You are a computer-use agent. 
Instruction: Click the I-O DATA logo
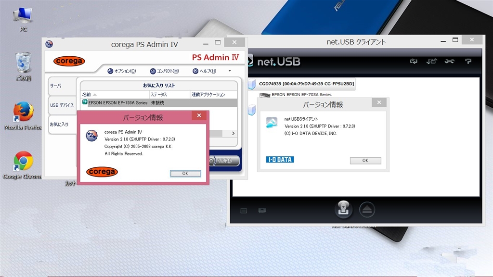(280, 160)
